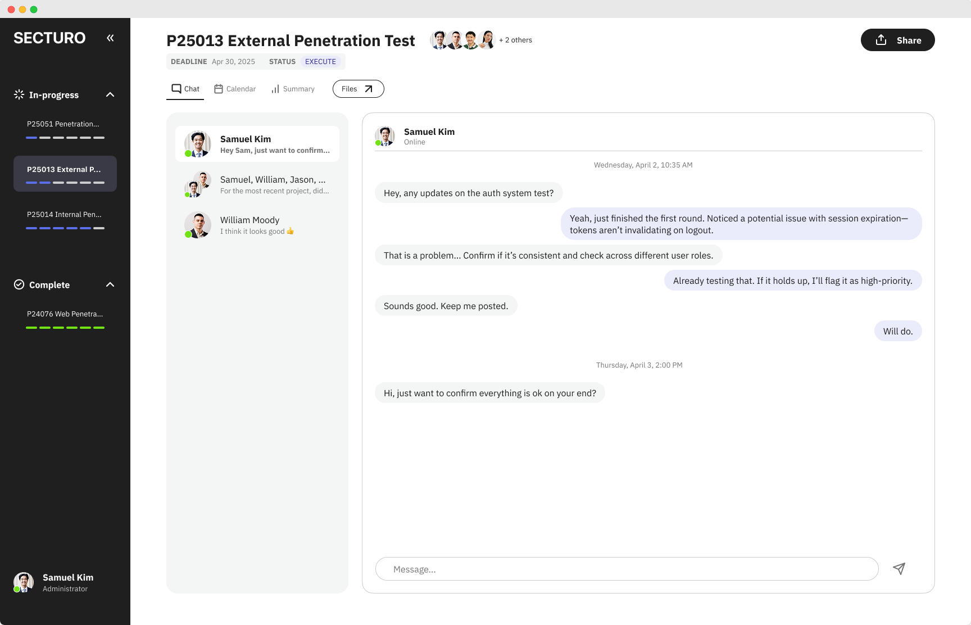Select project P25013 External P... in sidebar
The height and width of the screenshot is (625, 971).
click(65, 174)
